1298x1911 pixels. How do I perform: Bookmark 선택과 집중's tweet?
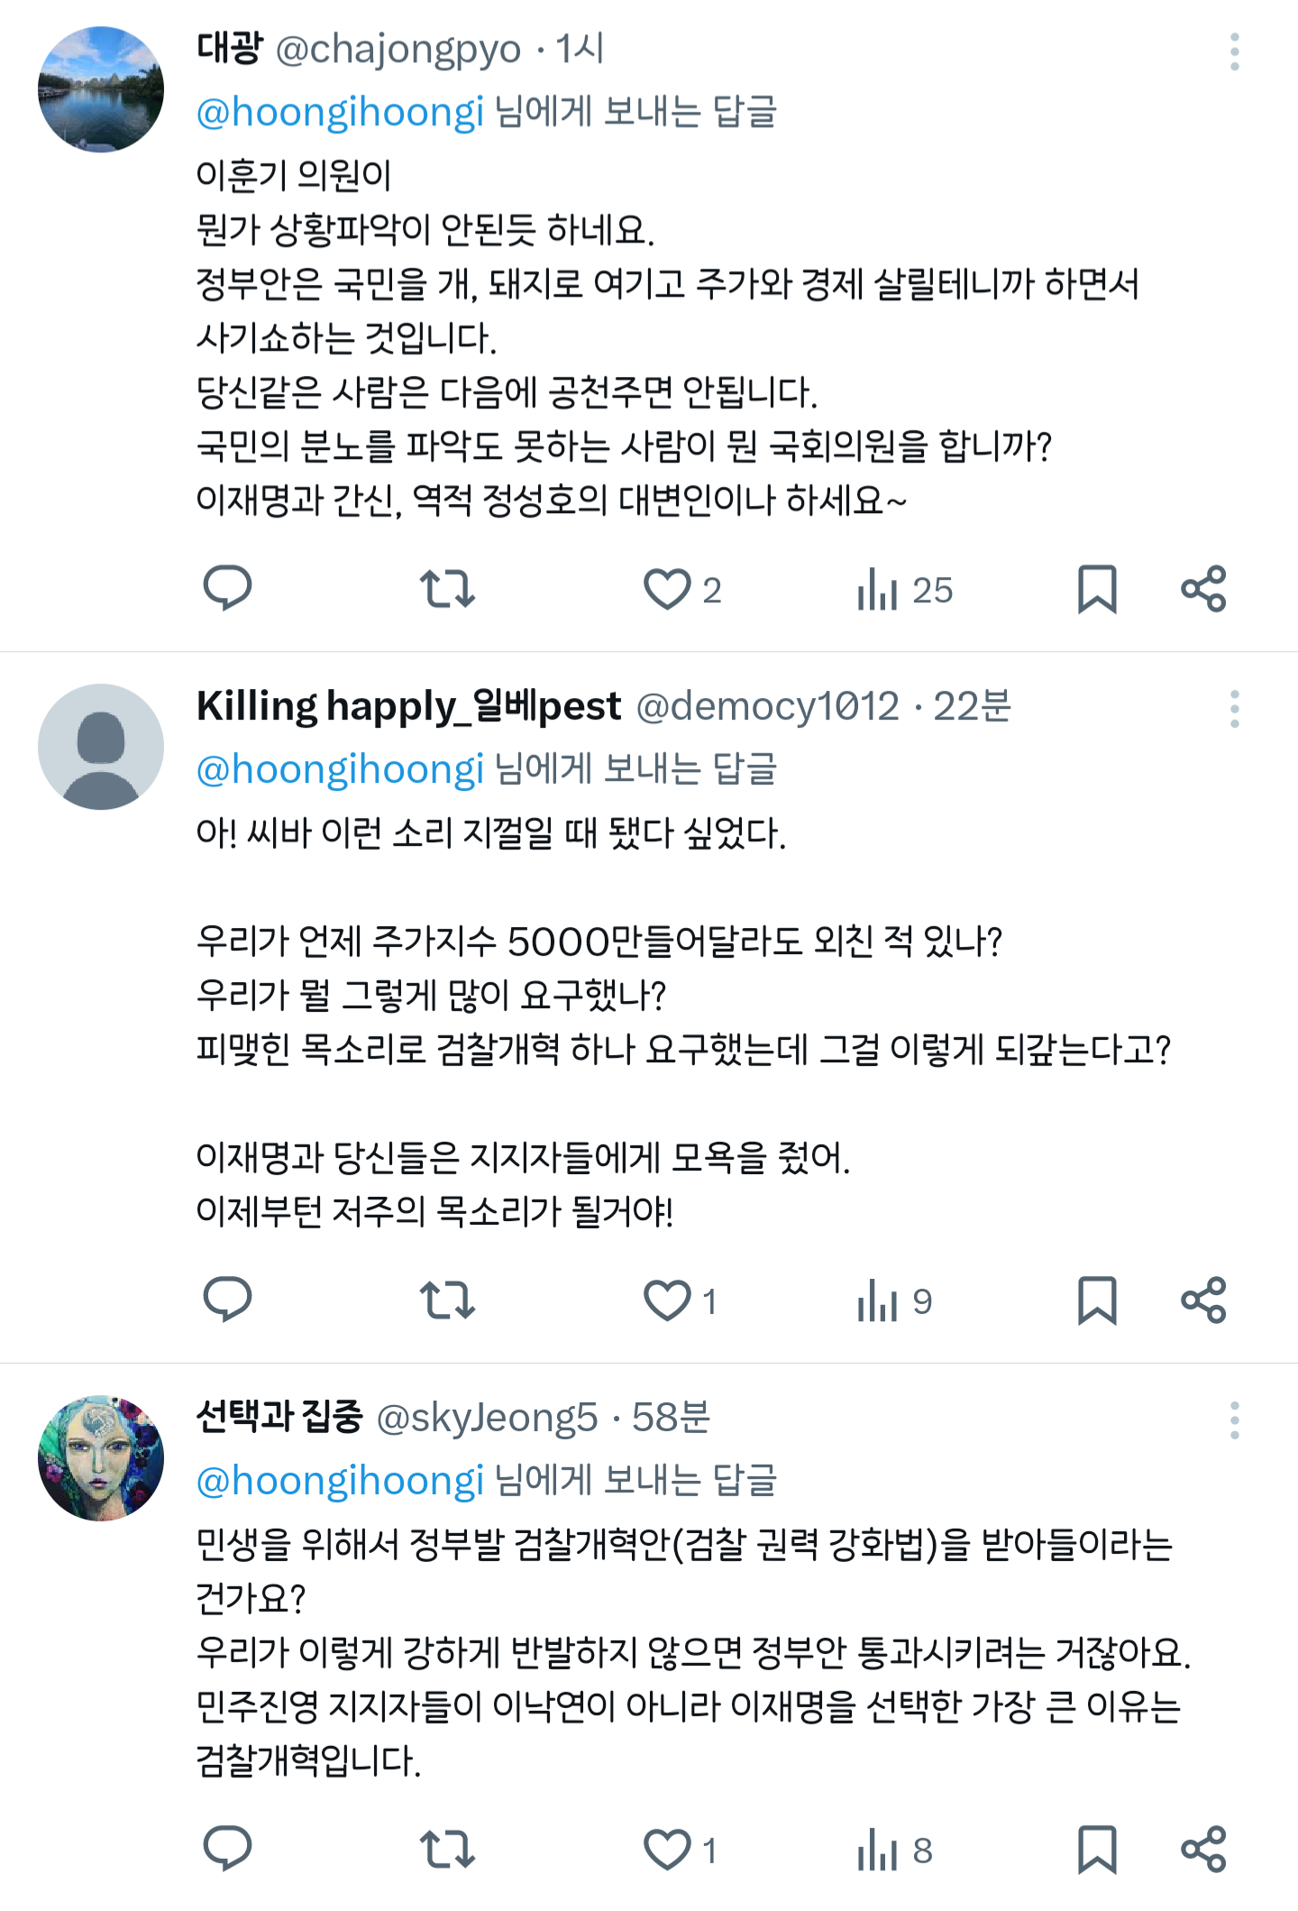point(1097,1850)
